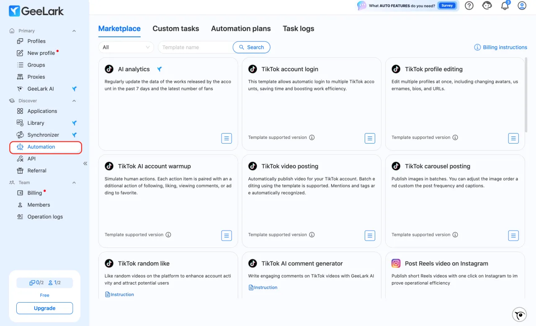The image size is (536, 326).
Task: Open the notifications bell icon
Action: coord(505,5)
